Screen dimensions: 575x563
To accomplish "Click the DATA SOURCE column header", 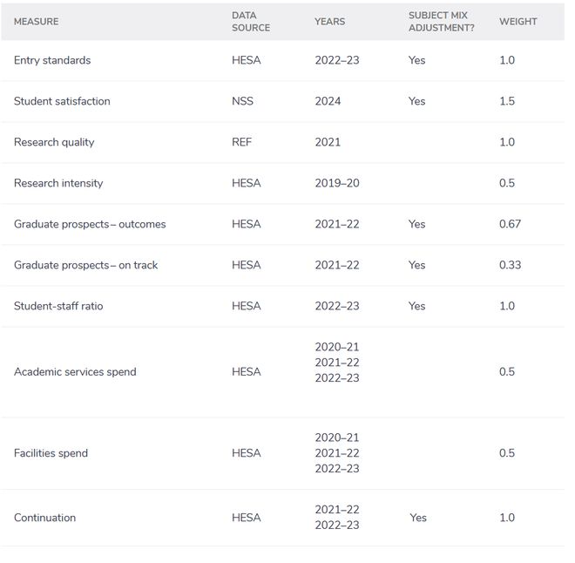I will [251, 22].
